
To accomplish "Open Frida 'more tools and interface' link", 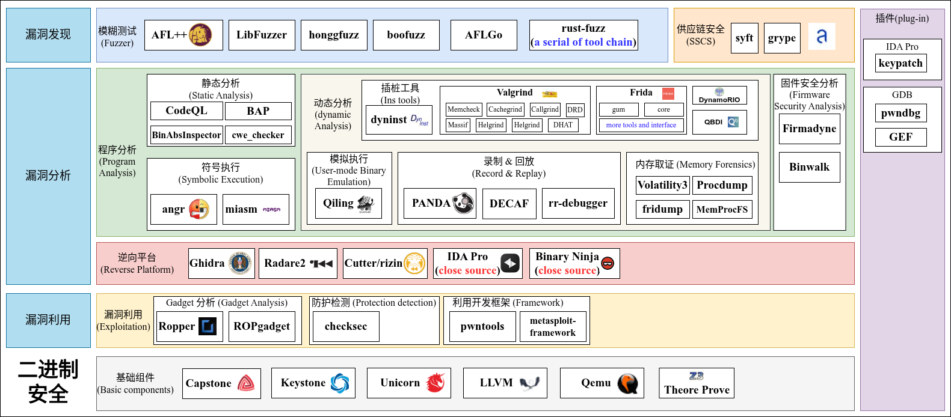I will [641, 125].
